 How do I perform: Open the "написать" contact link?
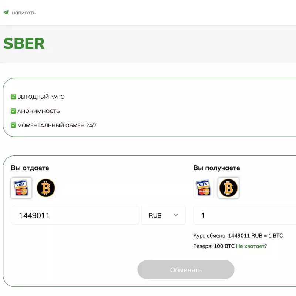[x=24, y=13]
